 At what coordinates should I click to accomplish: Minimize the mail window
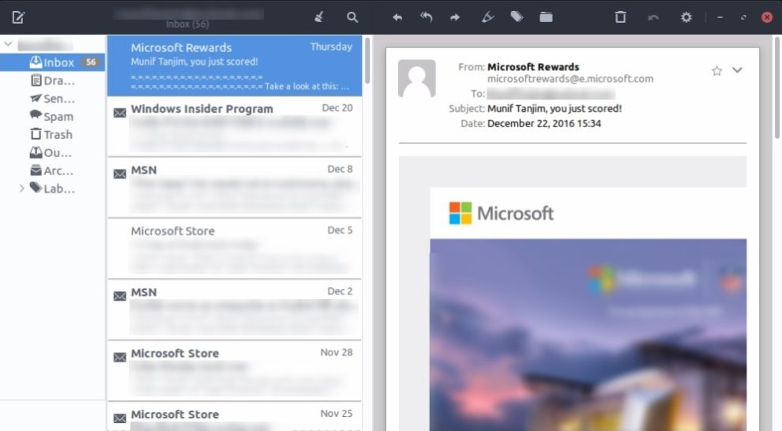[x=720, y=17]
